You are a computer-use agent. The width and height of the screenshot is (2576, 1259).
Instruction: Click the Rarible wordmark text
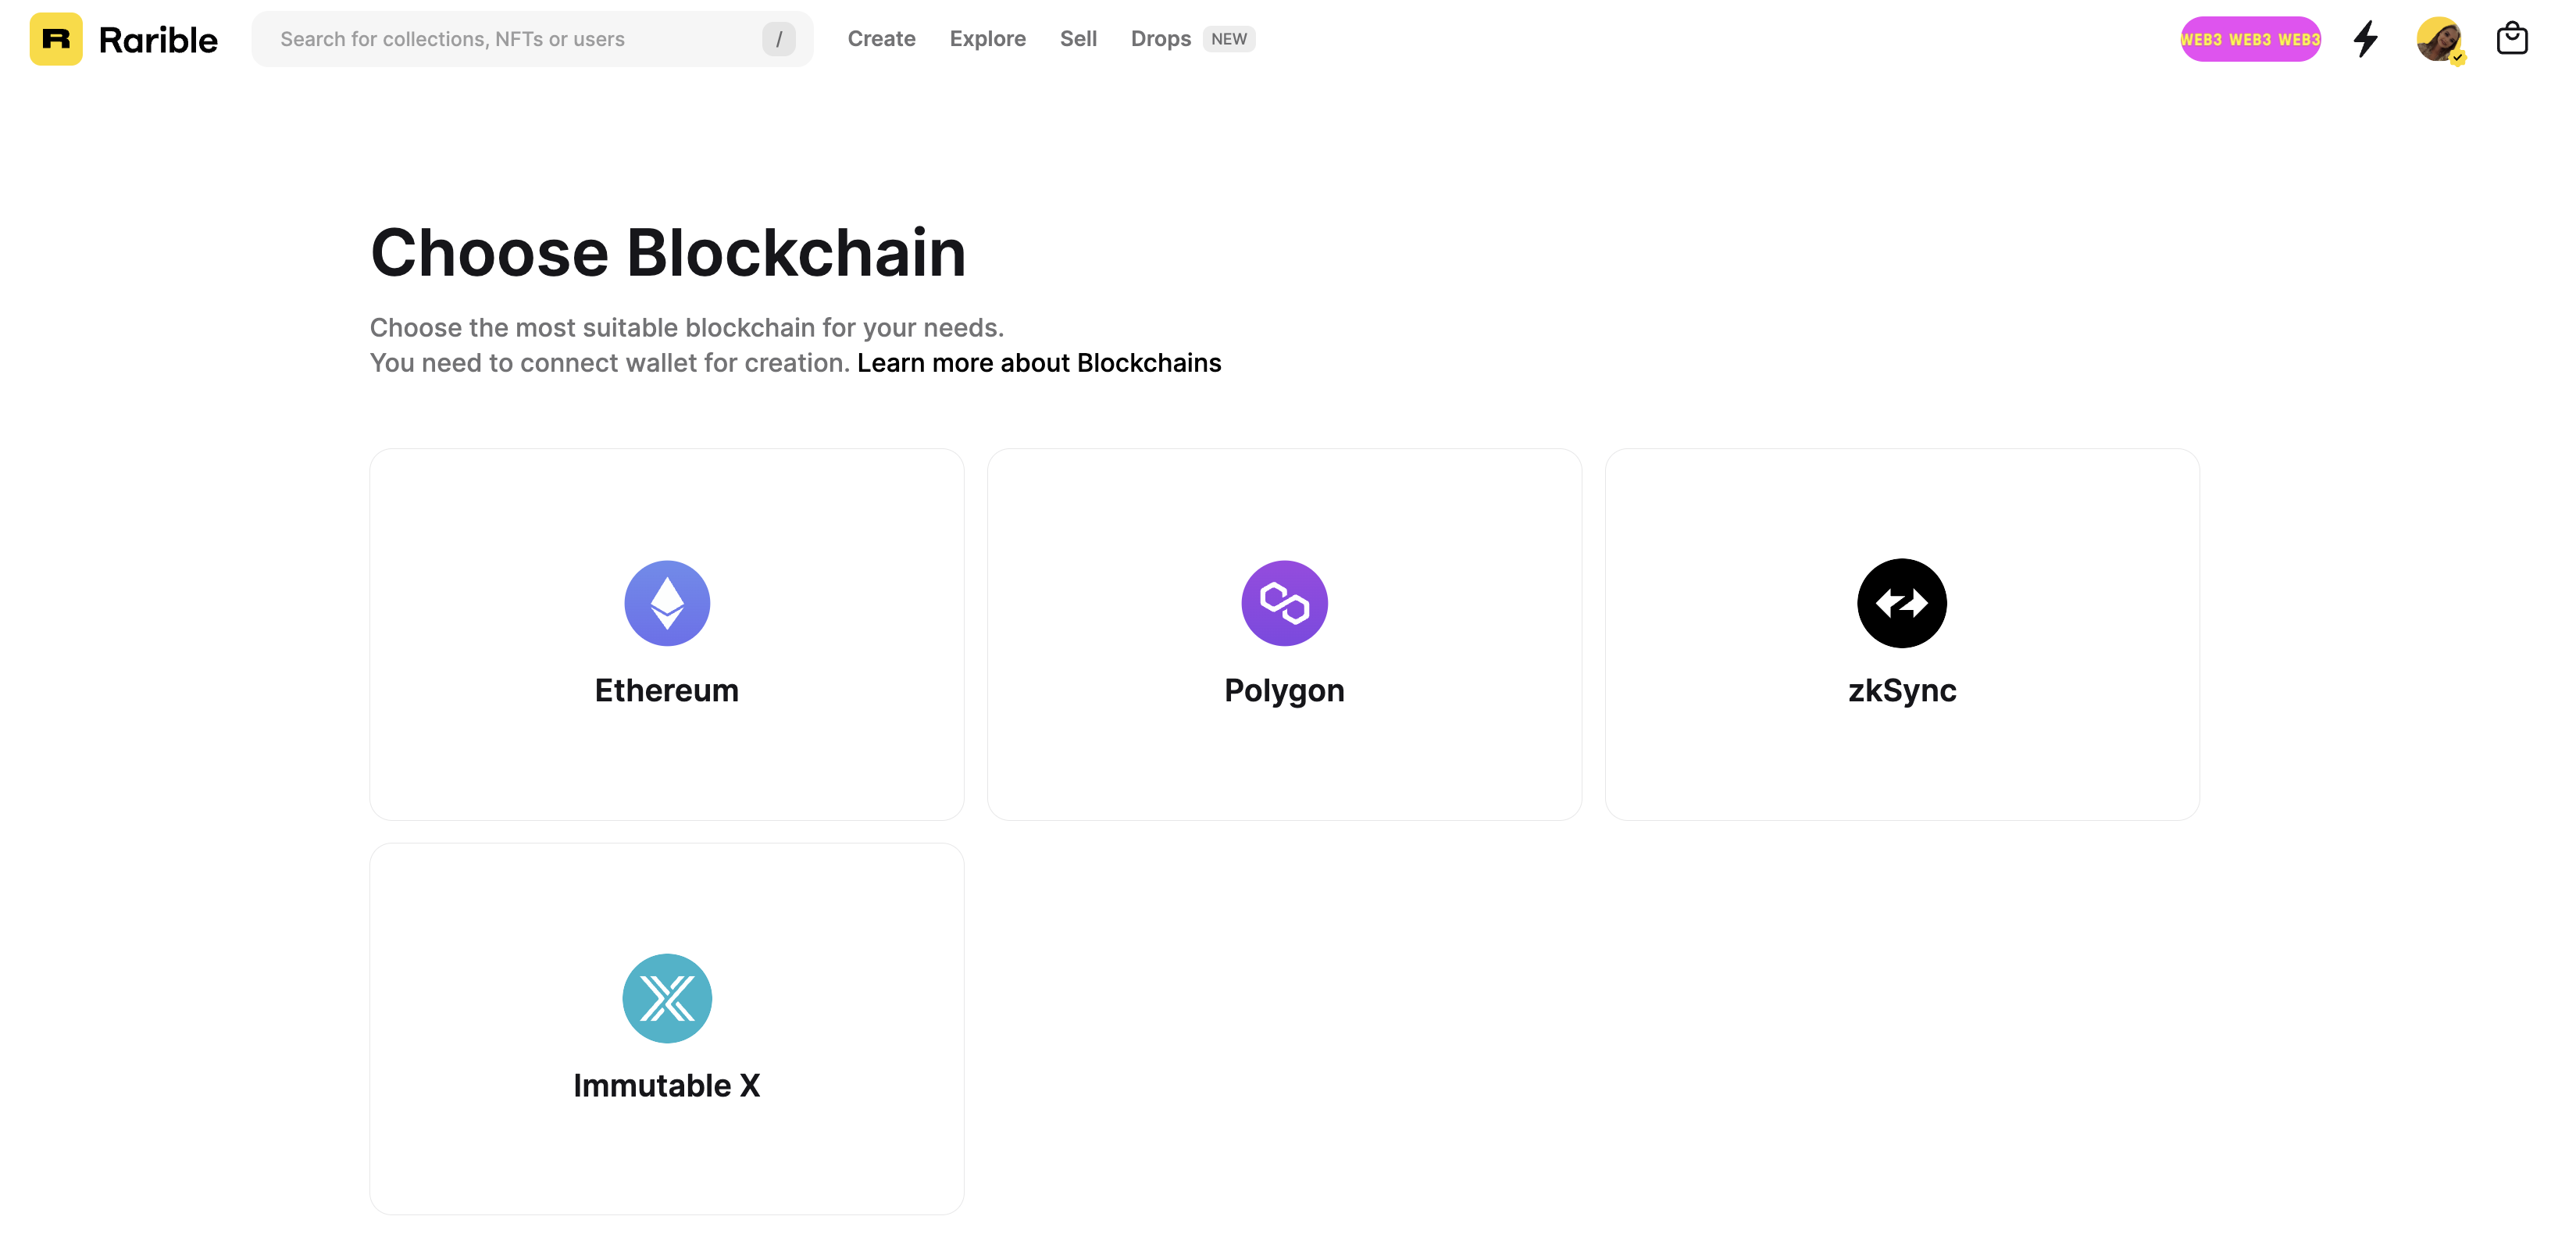(x=158, y=40)
